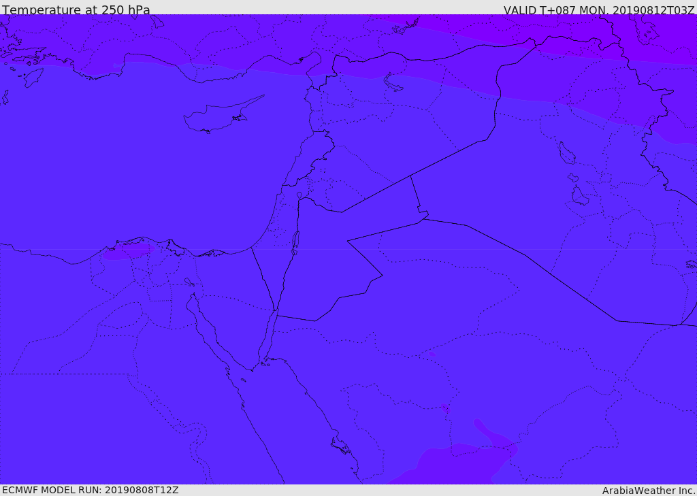Image resolution: width=697 pixels, height=496 pixels.
Task: Click the 'ArabiaWeather Inc' credit text
Action: 648,491
